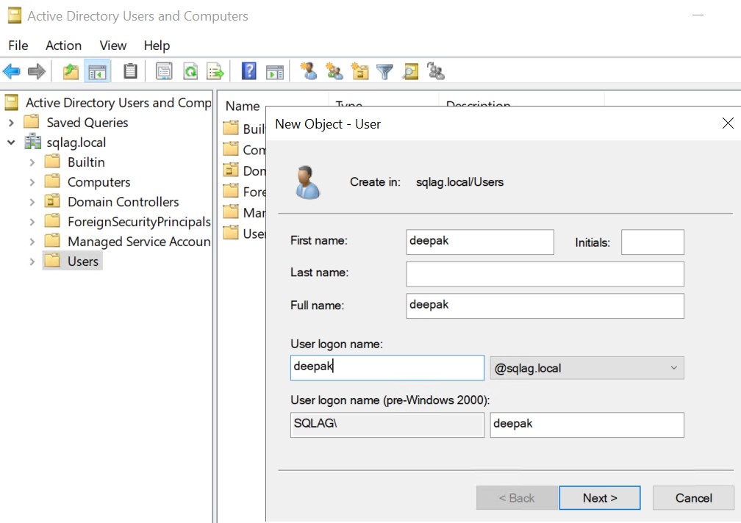Close the New Object - User dialog
The width and height of the screenshot is (741, 523).
tap(728, 123)
